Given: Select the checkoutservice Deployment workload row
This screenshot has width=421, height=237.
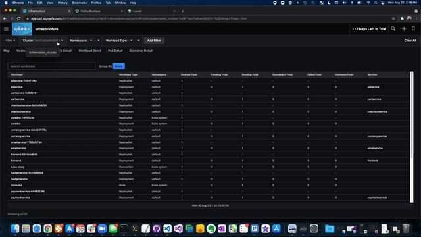Looking at the screenshot, I should (x=209, y=111).
